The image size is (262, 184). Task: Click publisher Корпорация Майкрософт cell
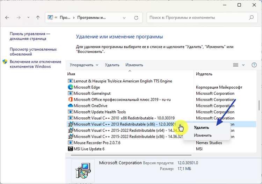pyautogui.click(x=219, y=87)
